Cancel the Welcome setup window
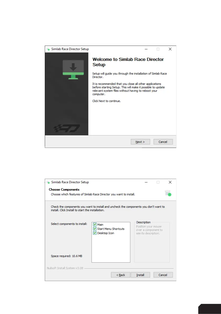 (x=163, y=142)
